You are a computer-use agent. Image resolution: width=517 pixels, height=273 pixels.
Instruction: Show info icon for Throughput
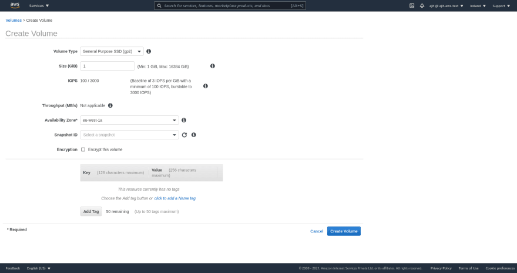[110, 106]
